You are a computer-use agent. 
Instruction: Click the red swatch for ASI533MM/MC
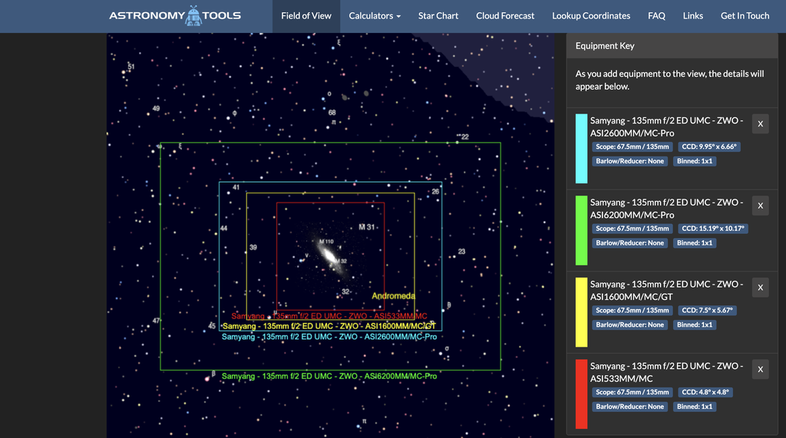(582, 394)
